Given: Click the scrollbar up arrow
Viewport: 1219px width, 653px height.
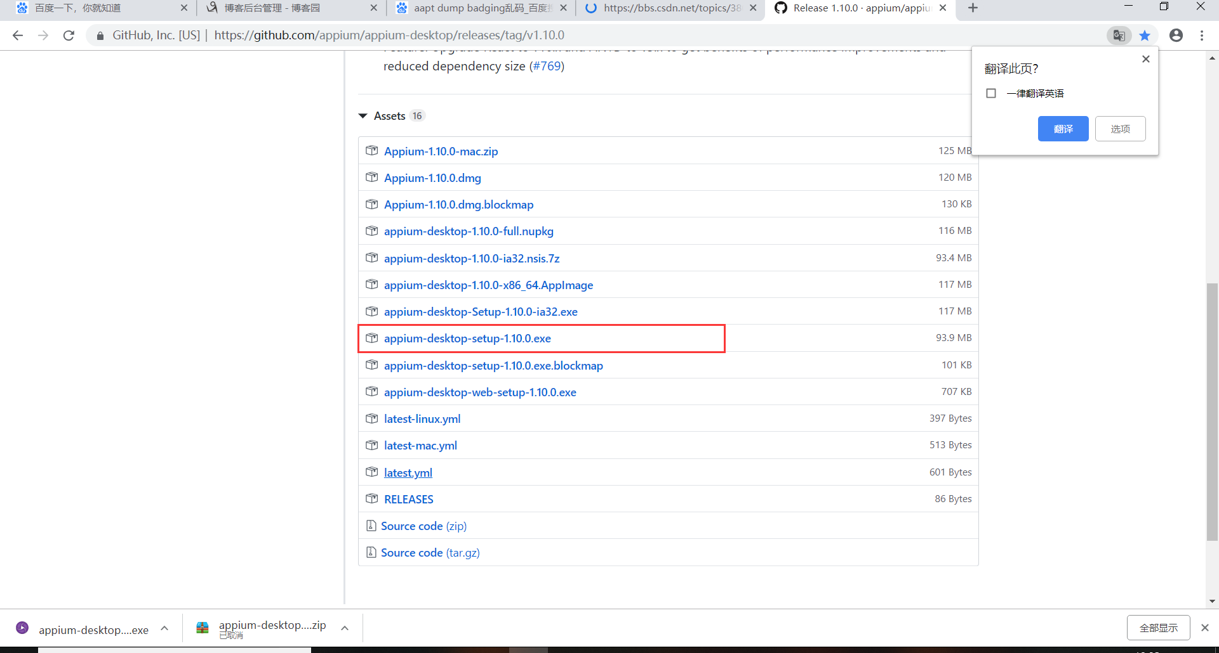Looking at the screenshot, I should point(1212,58).
